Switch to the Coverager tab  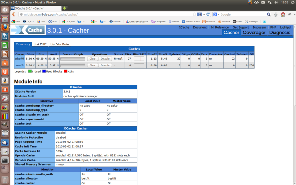pyautogui.click(x=254, y=33)
